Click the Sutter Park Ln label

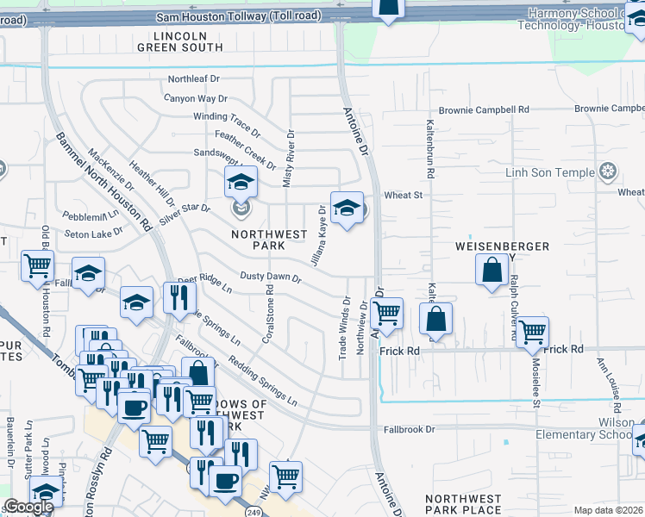coord(28,450)
